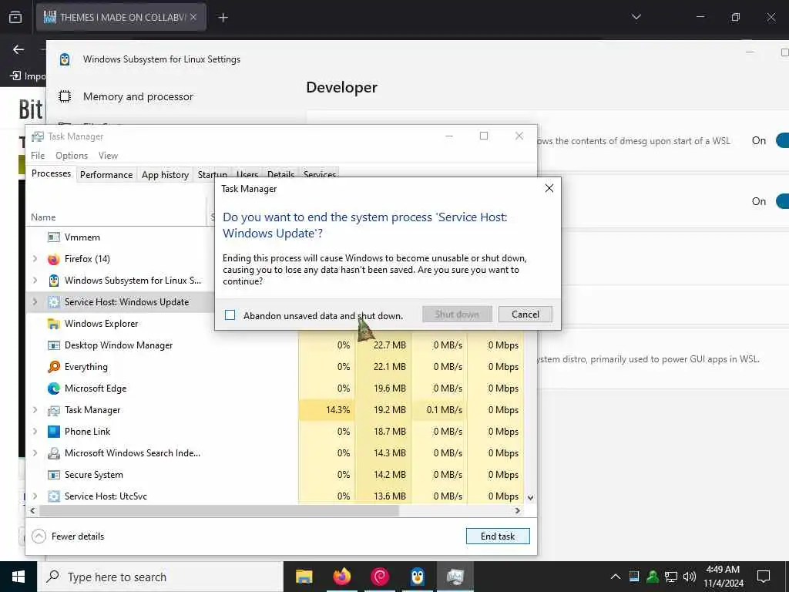Collapse Task Manager with Fewer details
This screenshot has height=592, width=789.
[x=68, y=536]
